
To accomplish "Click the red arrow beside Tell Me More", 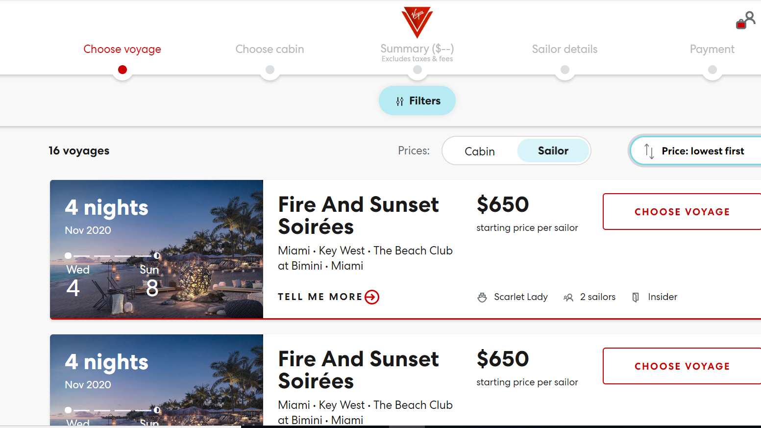I will coord(372,297).
